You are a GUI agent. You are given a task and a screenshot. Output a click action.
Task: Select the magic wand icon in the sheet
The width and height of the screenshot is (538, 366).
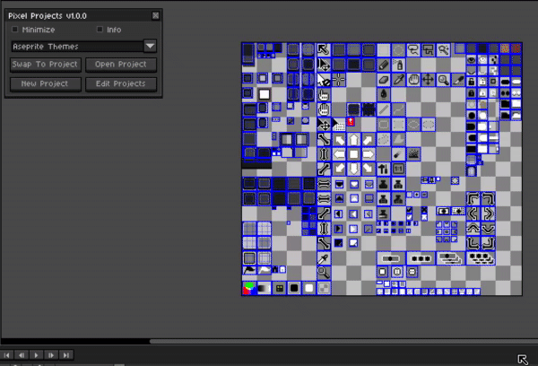pyautogui.click(x=443, y=50)
